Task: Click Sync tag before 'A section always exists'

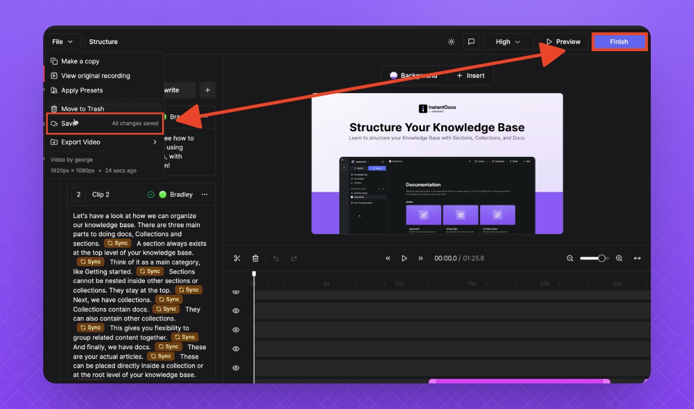Action: (x=118, y=243)
